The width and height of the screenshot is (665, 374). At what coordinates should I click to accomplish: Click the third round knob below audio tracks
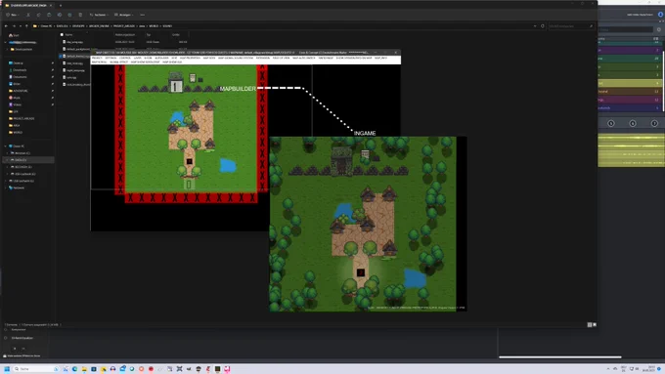(654, 123)
